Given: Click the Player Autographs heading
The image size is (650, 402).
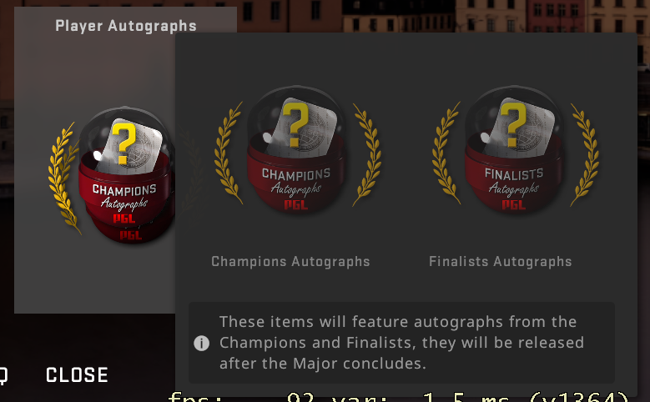Looking at the screenshot, I should (x=126, y=26).
